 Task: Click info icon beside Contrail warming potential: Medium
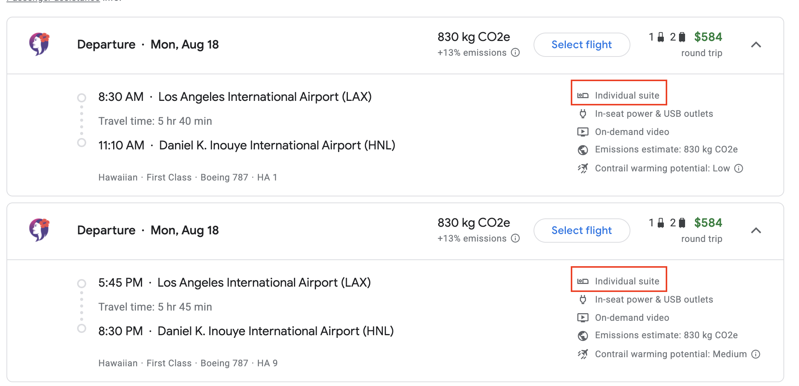click(x=756, y=354)
